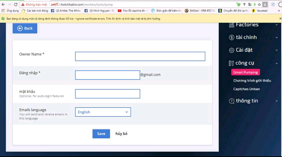This screenshot has height=157, width=282.
Task: Click the Factories building icon
Action: tap(231, 25)
